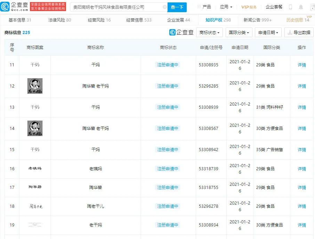315x239 pixels.
Task: Open the 企业套餐 link
Action: pos(274,7)
